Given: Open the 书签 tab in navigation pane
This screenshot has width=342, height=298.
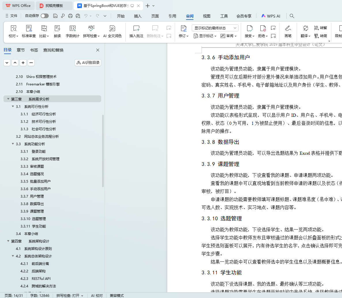Looking at the screenshot, I should pos(34,50).
